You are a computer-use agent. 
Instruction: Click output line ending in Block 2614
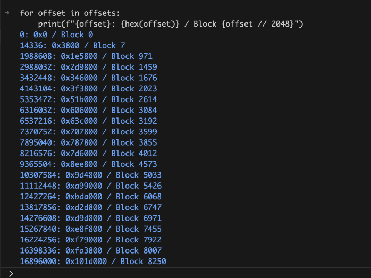pyautogui.click(x=88, y=99)
